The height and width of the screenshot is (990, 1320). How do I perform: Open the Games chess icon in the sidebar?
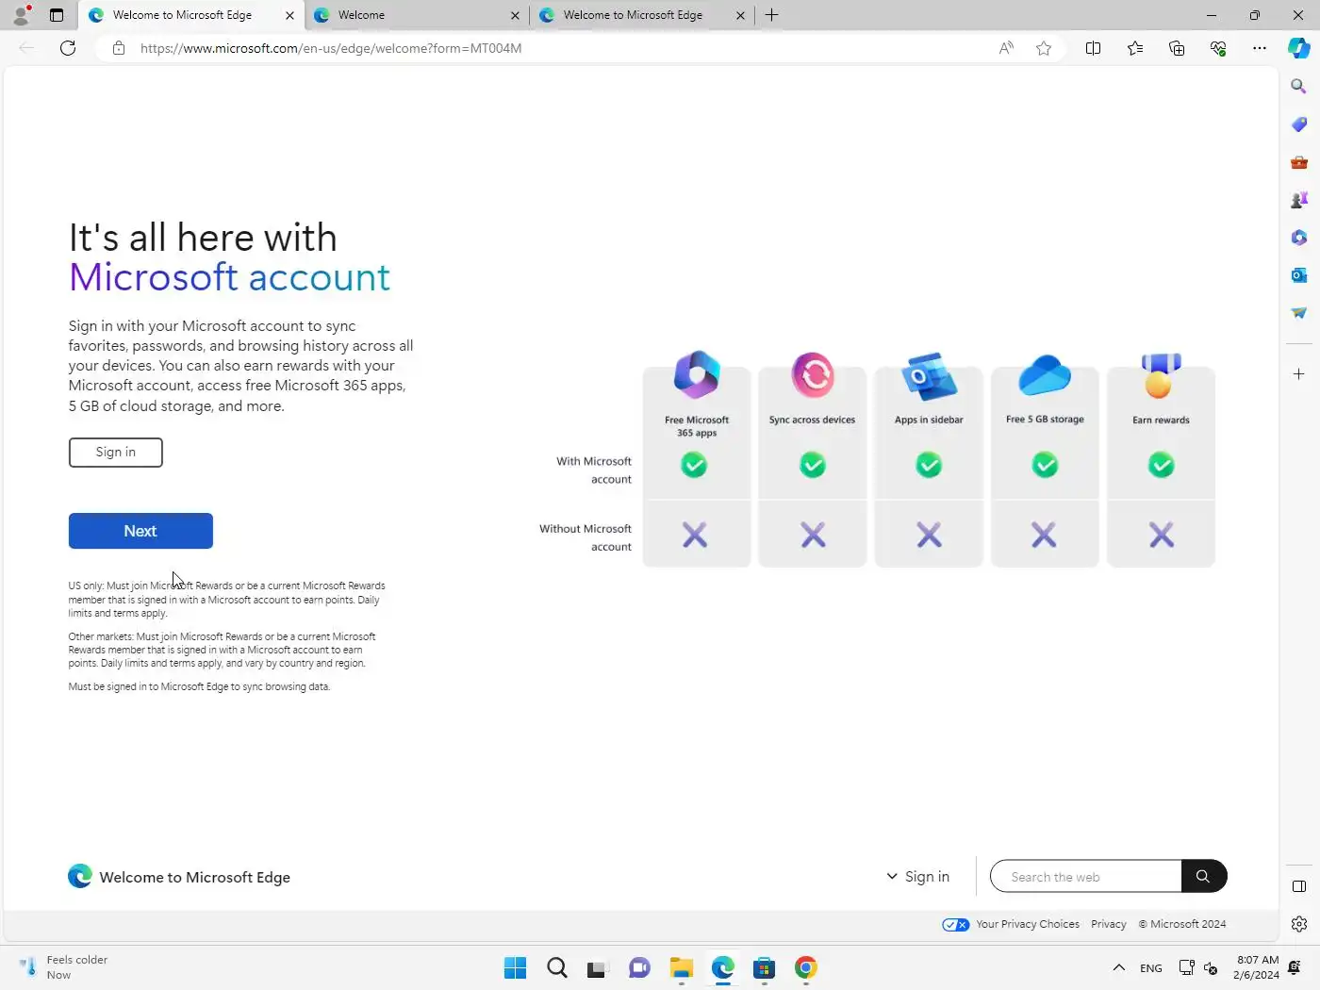pos(1298,200)
